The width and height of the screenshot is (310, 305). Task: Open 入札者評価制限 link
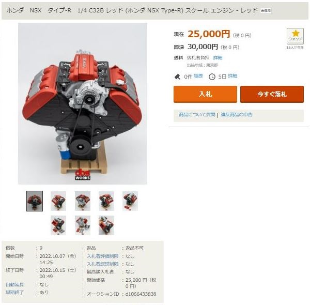coord(103,256)
